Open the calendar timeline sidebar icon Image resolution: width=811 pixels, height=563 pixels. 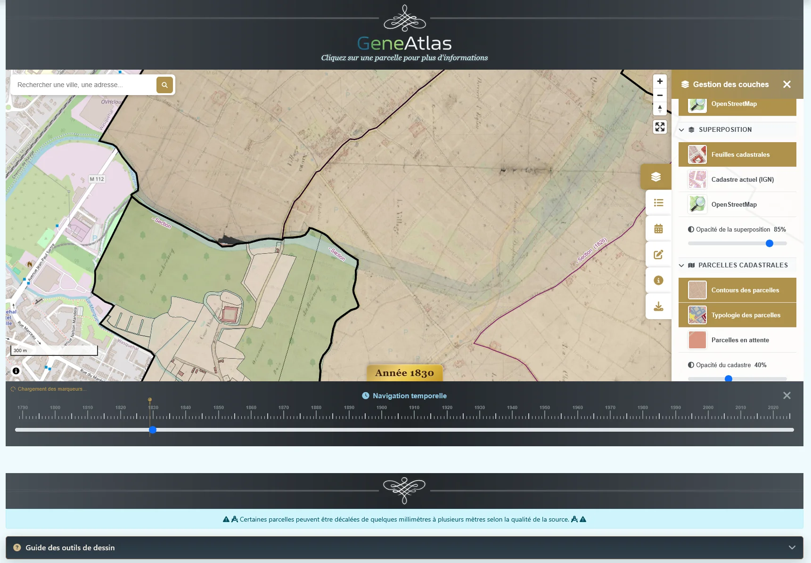click(658, 228)
